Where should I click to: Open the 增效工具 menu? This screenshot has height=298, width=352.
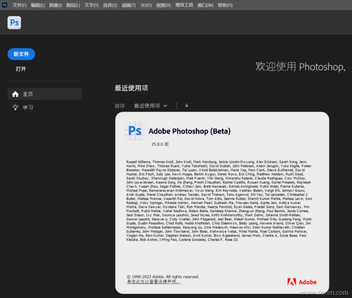[184, 5]
